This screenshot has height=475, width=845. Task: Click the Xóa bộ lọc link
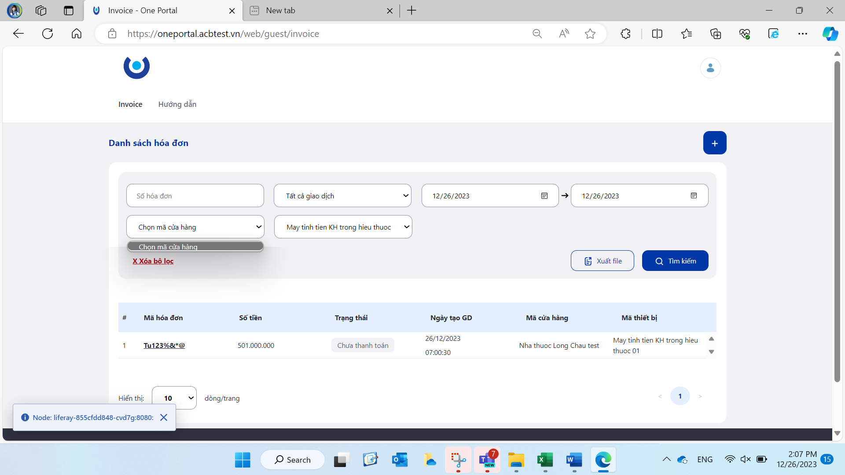click(154, 260)
